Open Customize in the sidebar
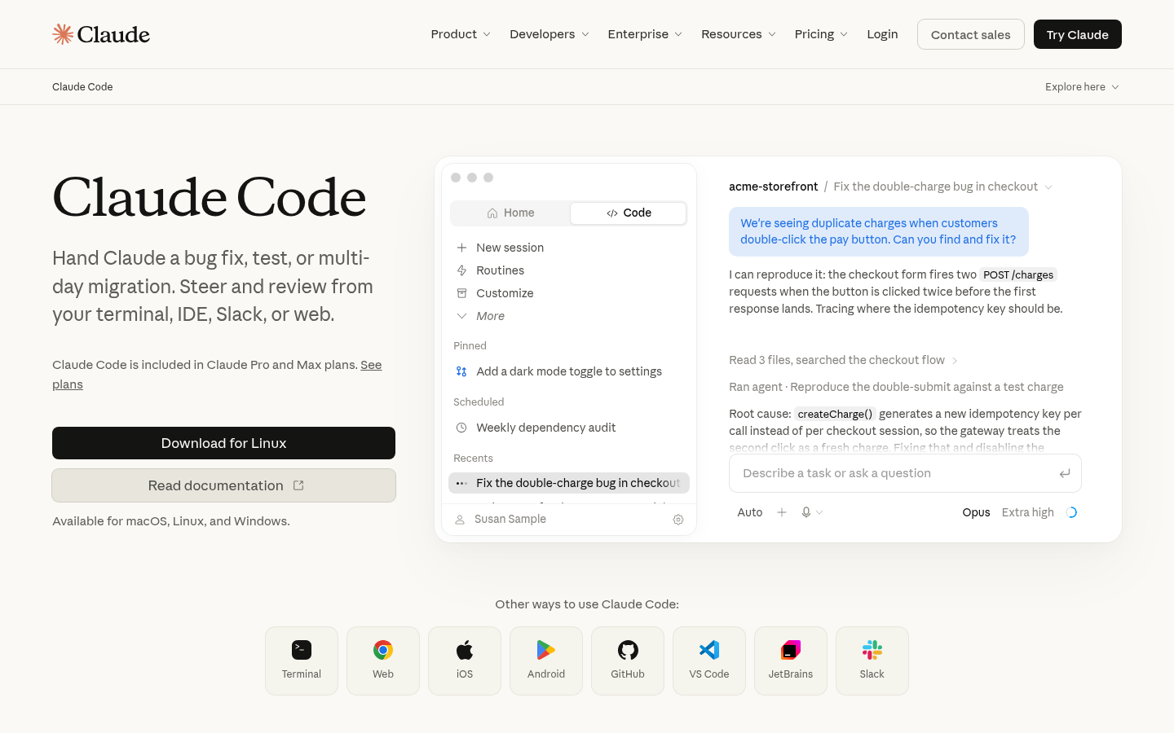This screenshot has width=1174, height=733. [505, 293]
